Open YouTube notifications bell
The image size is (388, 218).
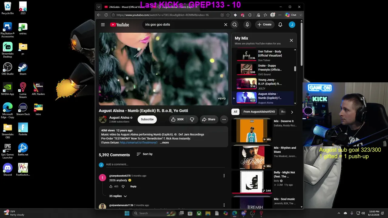pyautogui.click(x=280, y=25)
